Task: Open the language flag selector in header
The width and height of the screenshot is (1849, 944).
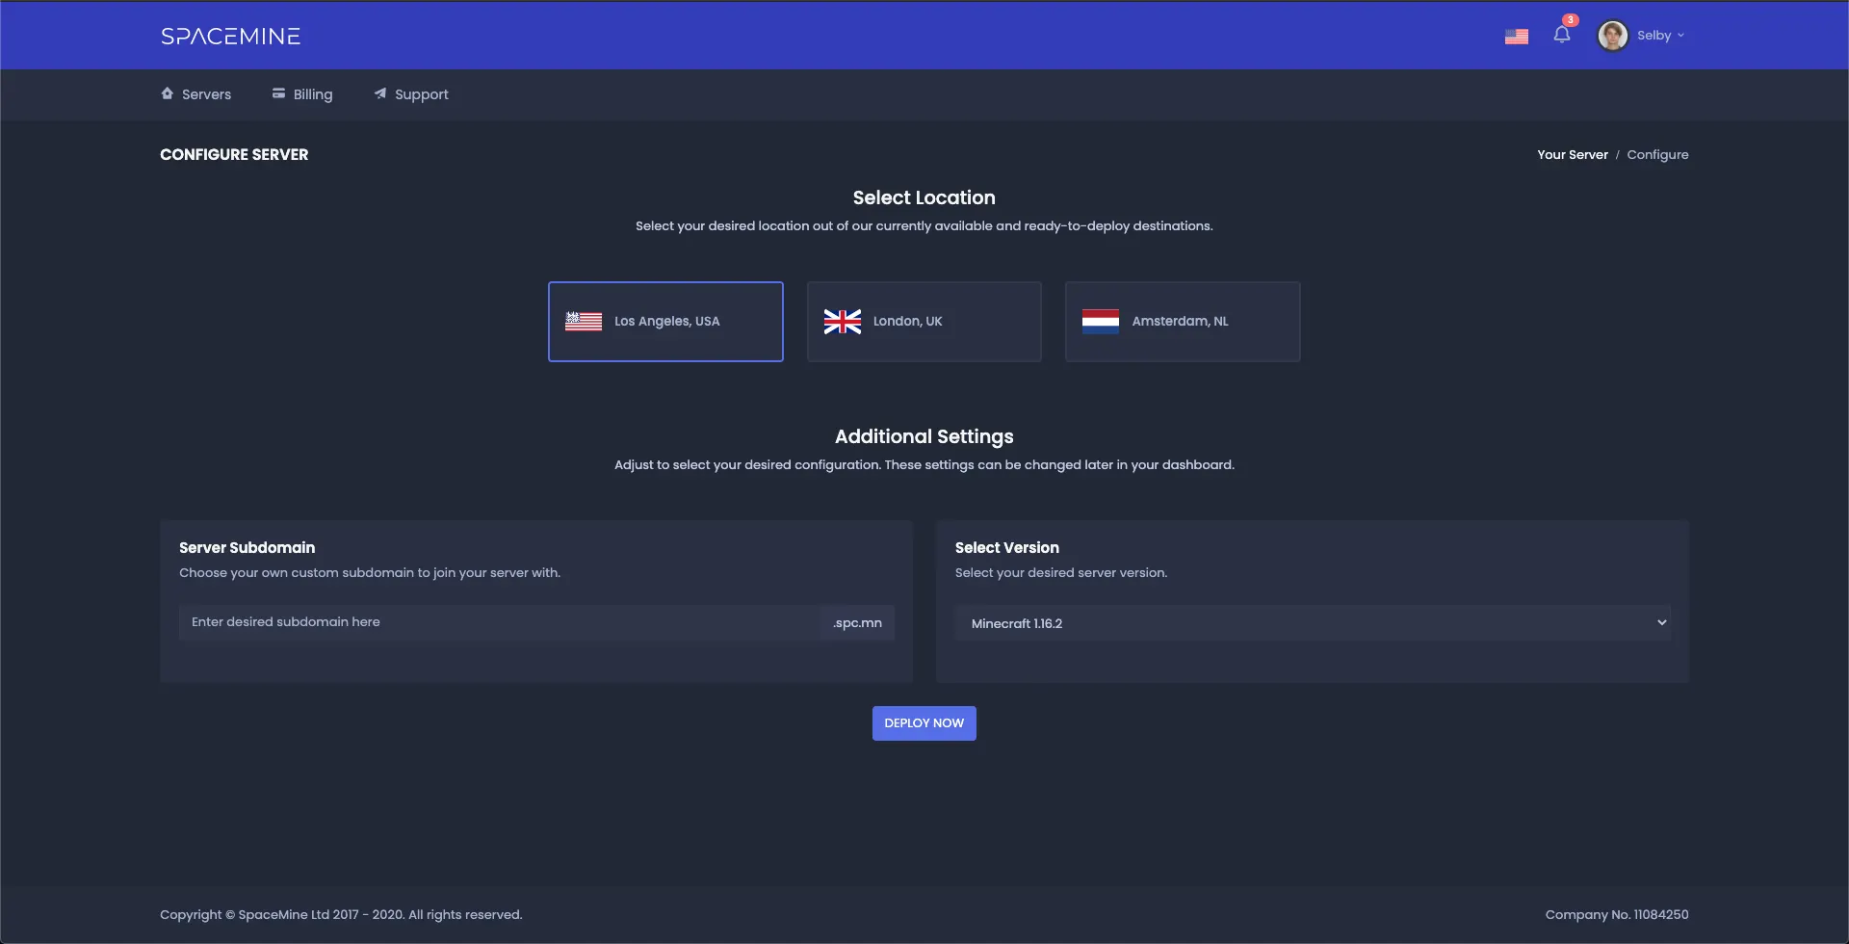Action: pos(1516,37)
